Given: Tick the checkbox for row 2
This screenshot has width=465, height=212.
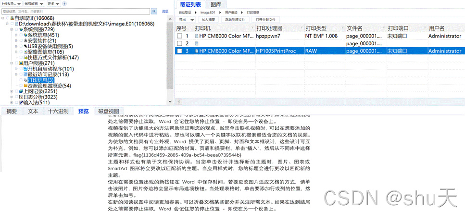Looking at the screenshot, I should coord(180,43).
